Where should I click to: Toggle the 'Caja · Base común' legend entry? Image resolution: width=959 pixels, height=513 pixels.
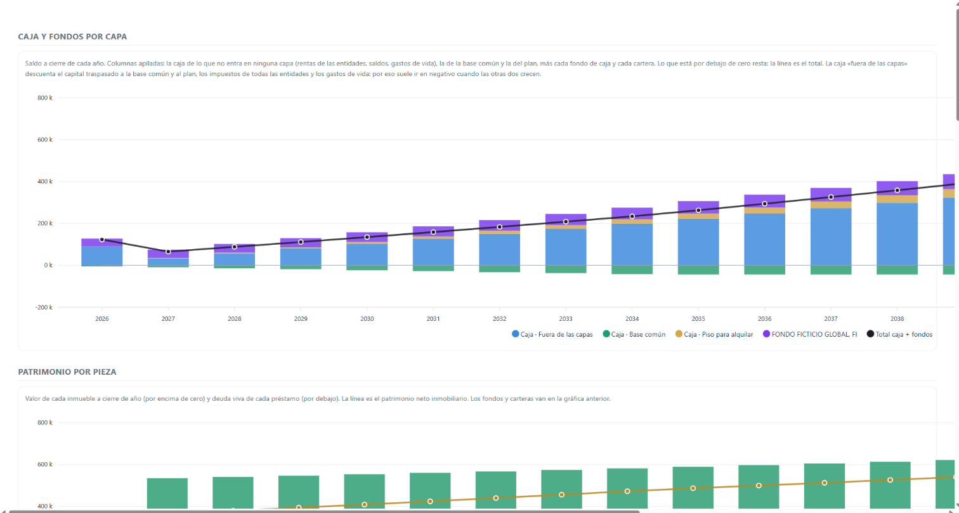pyautogui.click(x=634, y=334)
